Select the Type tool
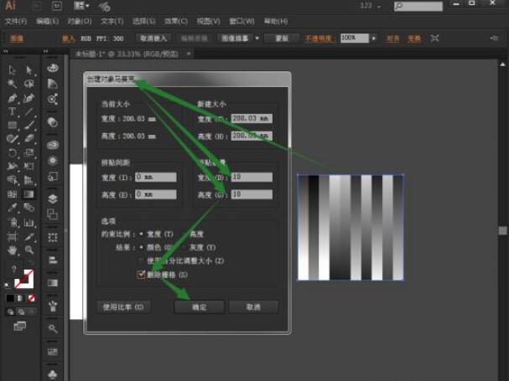Screen dimensions: 509x381 (13, 111)
